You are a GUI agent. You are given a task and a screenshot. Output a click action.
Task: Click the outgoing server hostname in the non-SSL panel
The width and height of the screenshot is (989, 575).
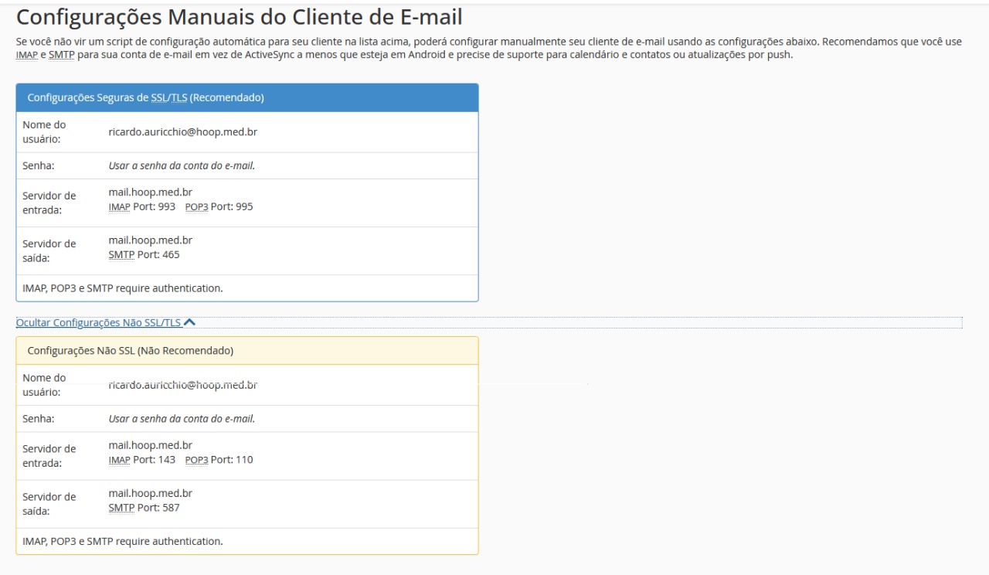click(x=150, y=493)
